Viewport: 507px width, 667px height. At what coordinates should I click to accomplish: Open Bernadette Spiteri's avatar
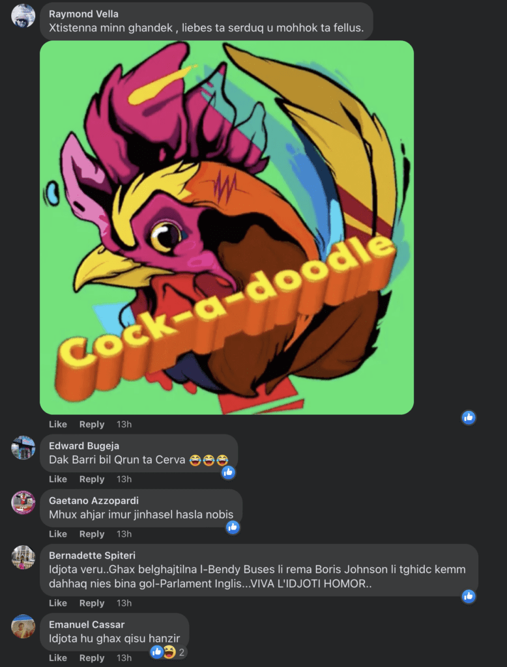23,558
